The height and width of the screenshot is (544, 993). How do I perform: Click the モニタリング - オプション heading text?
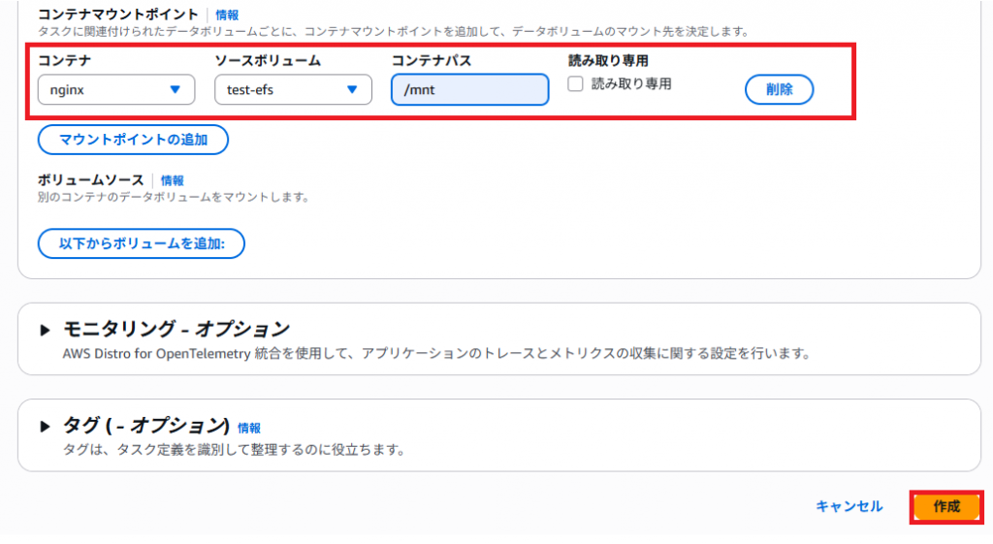point(176,329)
